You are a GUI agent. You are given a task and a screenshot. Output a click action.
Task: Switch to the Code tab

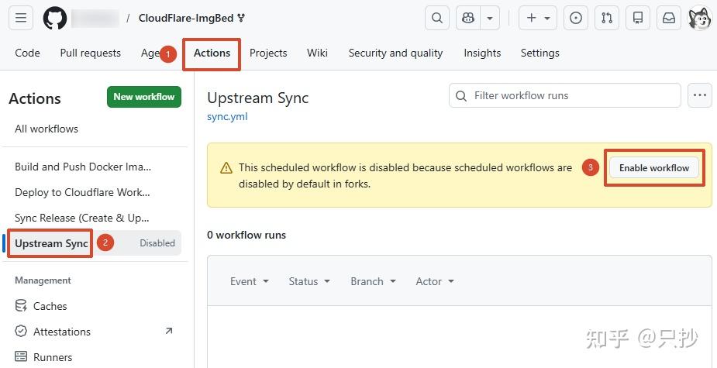[x=27, y=53]
